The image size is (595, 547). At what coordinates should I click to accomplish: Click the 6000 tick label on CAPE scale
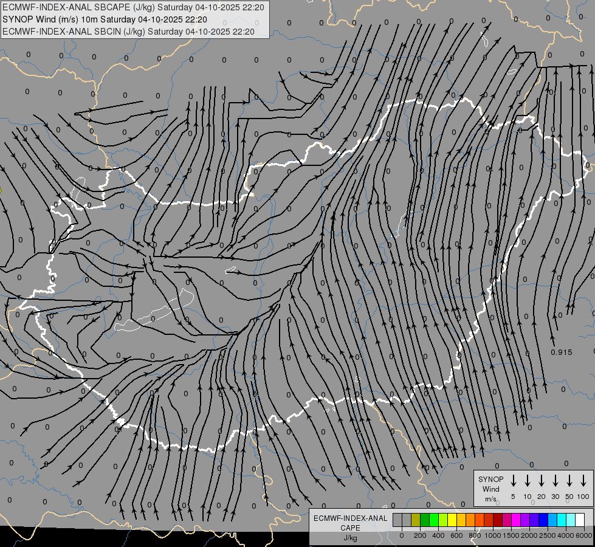point(584,535)
